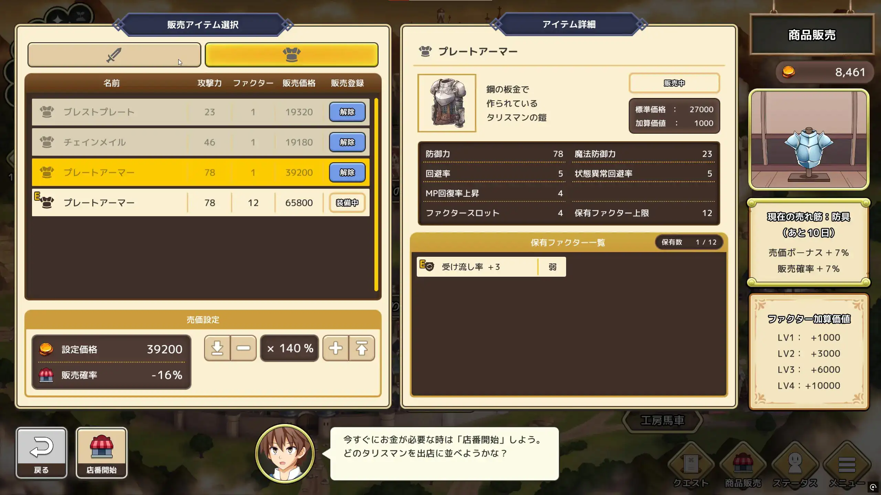Set price to minimum with down-arrow icon
This screenshot has height=495, width=881.
(217, 348)
